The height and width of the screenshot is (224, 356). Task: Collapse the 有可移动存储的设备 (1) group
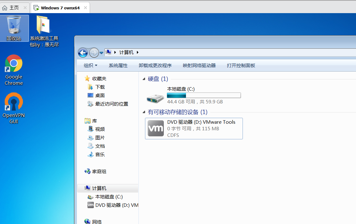pyautogui.click(x=144, y=112)
